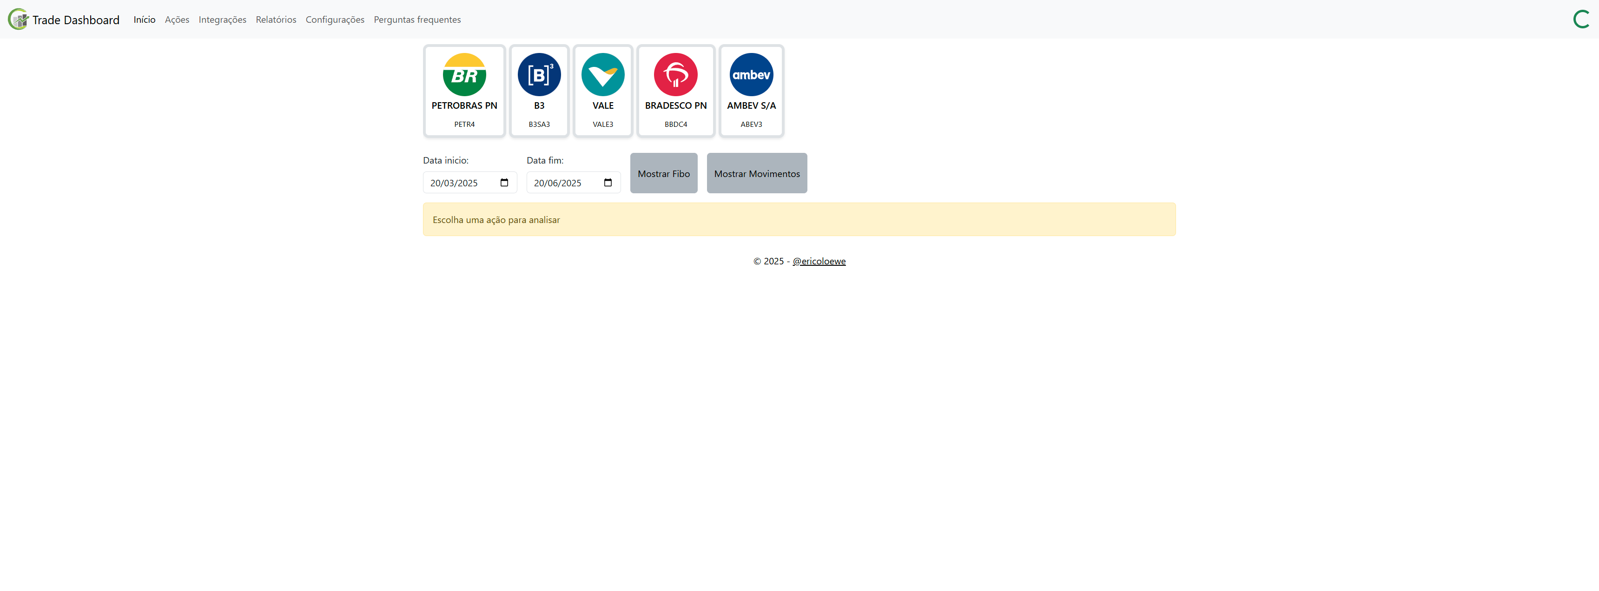This screenshot has width=1599, height=591.
Task: Open Configurações in the navbar
Action: coord(335,20)
